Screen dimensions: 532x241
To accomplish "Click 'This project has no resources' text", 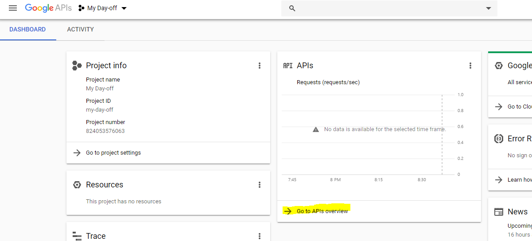I will [124, 202].
